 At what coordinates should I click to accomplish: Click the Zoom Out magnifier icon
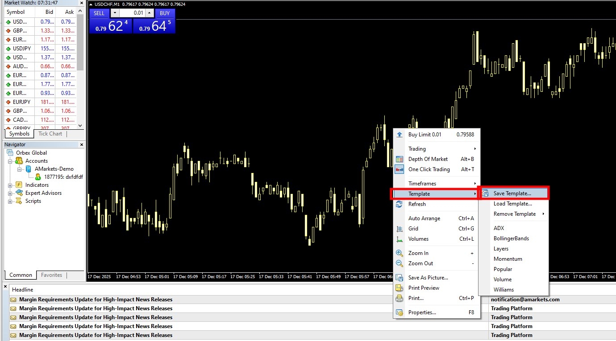(x=400, y=263)
